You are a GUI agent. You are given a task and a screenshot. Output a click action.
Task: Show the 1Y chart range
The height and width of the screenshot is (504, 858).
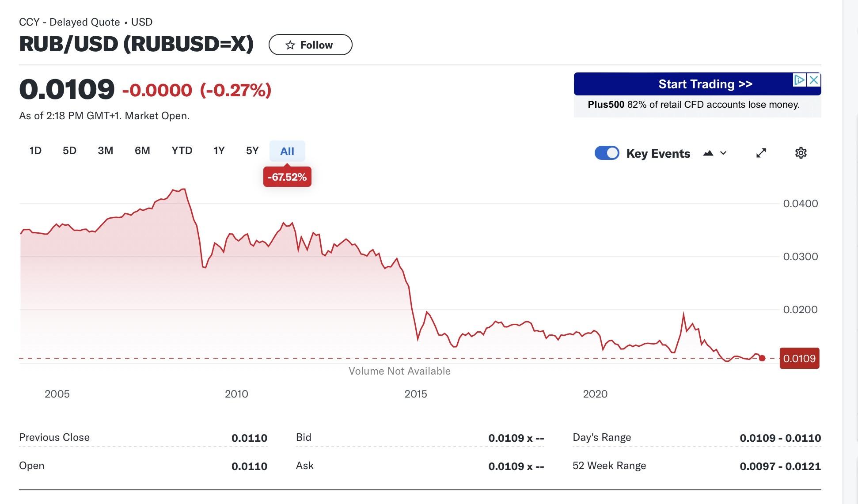[219, 151]
